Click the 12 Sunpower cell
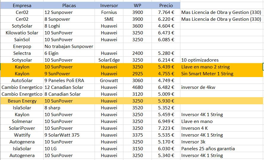This screenshot has width=264, height=160. tap(69, 12)
